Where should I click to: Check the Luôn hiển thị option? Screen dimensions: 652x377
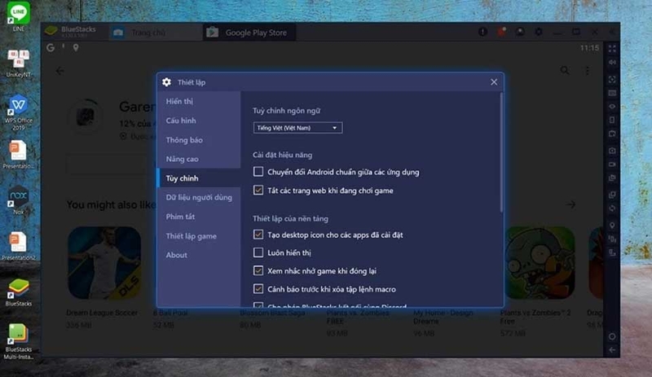258,252
